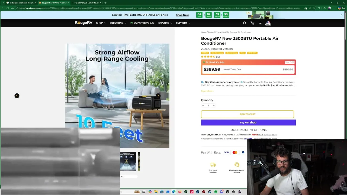Open Steam in the taskbar
Screen dimensions: 347x195
pyautogui.click(x=210, y=192)
